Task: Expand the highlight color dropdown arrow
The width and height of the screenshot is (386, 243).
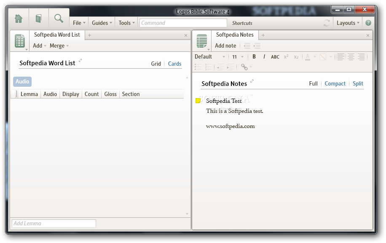Action: (x=331, y=57)
